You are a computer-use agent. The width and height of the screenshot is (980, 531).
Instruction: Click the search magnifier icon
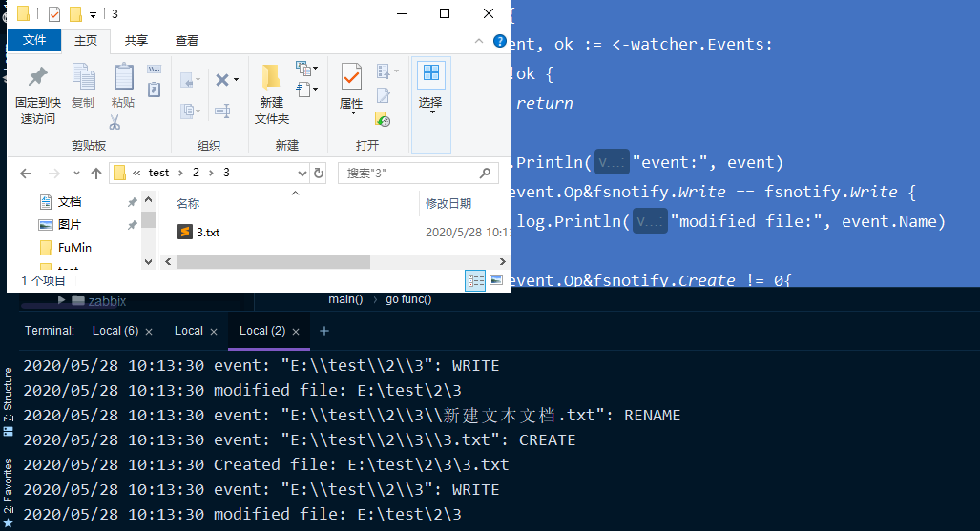point(485,174)
